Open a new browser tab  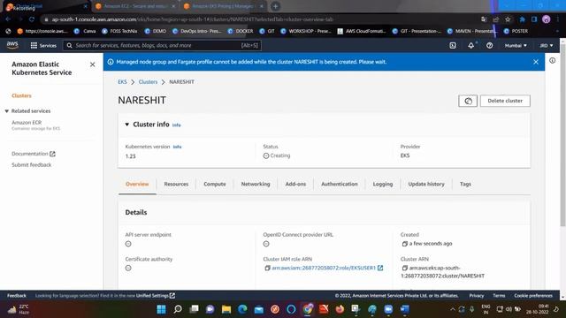click(275, 6)
